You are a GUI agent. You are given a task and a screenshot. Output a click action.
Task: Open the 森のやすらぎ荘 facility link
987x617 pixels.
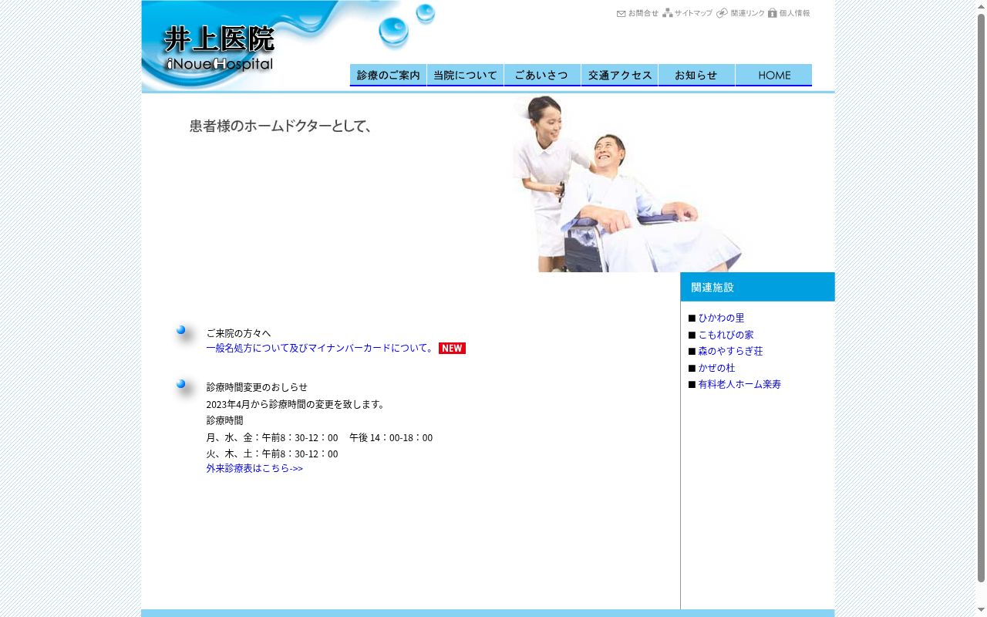pyautogui.click(x=730, y=351)
